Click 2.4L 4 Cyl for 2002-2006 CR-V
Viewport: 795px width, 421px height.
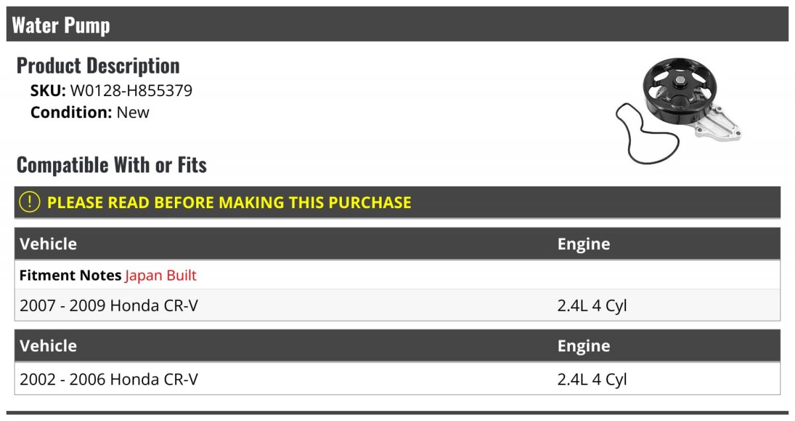pyautogui.click(x=592, y=379)
